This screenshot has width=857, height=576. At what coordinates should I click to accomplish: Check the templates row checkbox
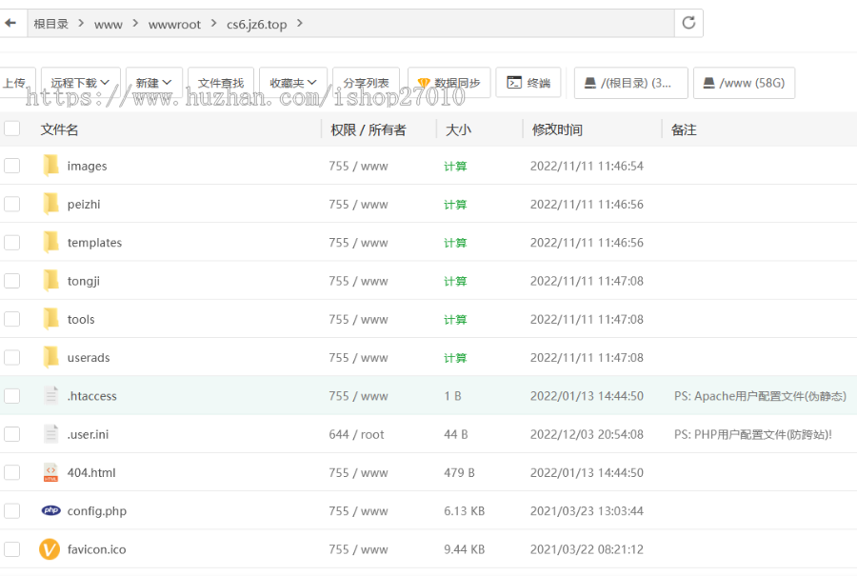[x=12, y=242]
